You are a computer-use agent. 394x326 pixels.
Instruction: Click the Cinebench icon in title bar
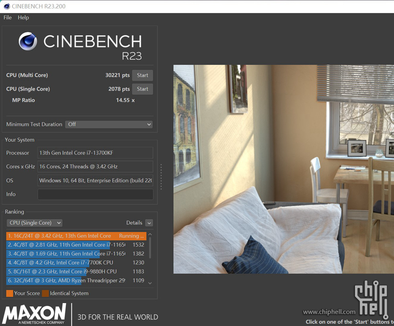coord(6,6)
